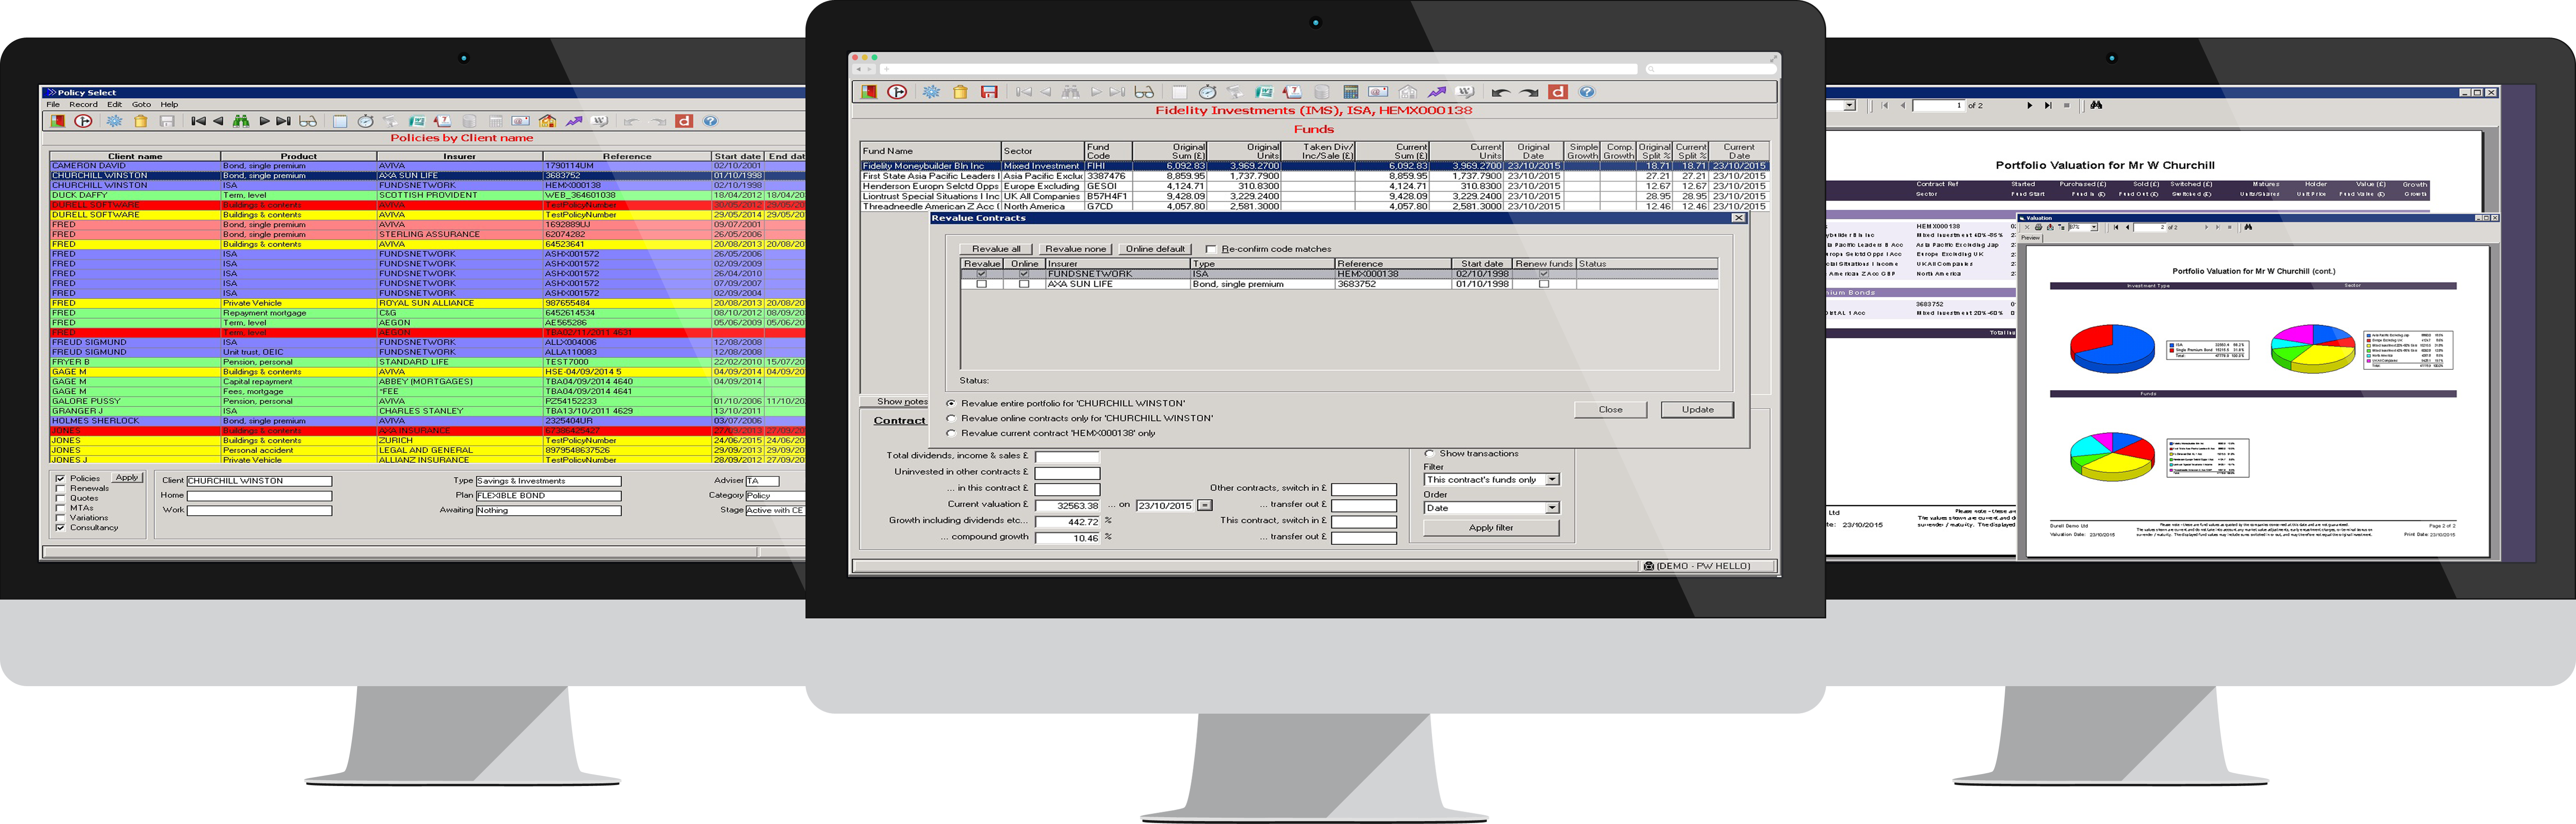
Task: Click the Client name column header
Action: click(135, 156)
